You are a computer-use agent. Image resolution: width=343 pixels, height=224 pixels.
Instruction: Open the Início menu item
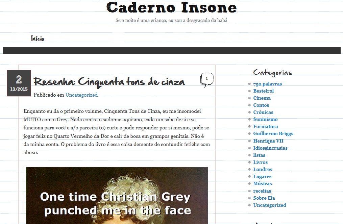[x=38, y=39]
